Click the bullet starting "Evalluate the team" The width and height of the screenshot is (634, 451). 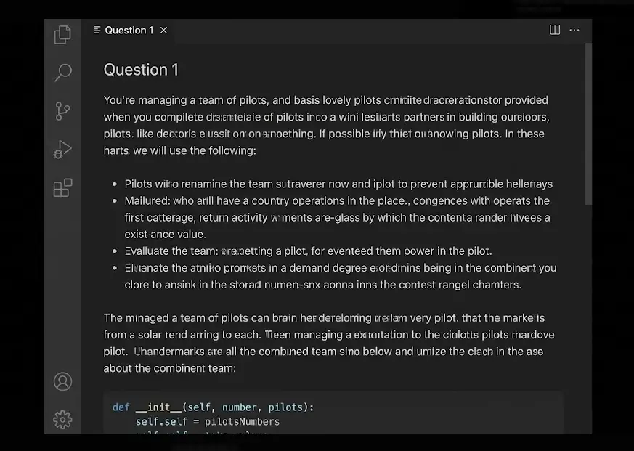tap(308, 251)
